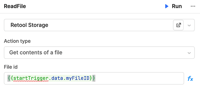Image resolution: width=200 pixels, height=106 pixels.
Task: Expand the resource selector chevron beside Retool Storage
Action: 189,25
